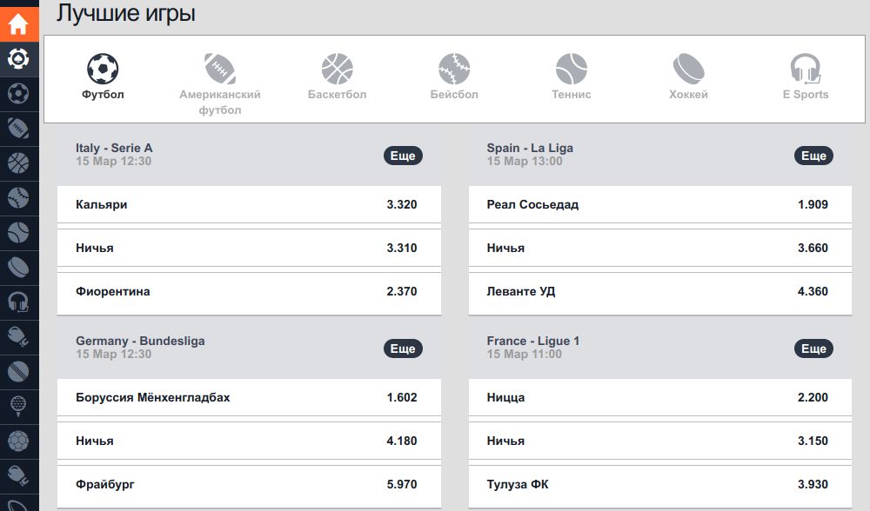Click hockey puck icon in left sidebar

(18, 267)
